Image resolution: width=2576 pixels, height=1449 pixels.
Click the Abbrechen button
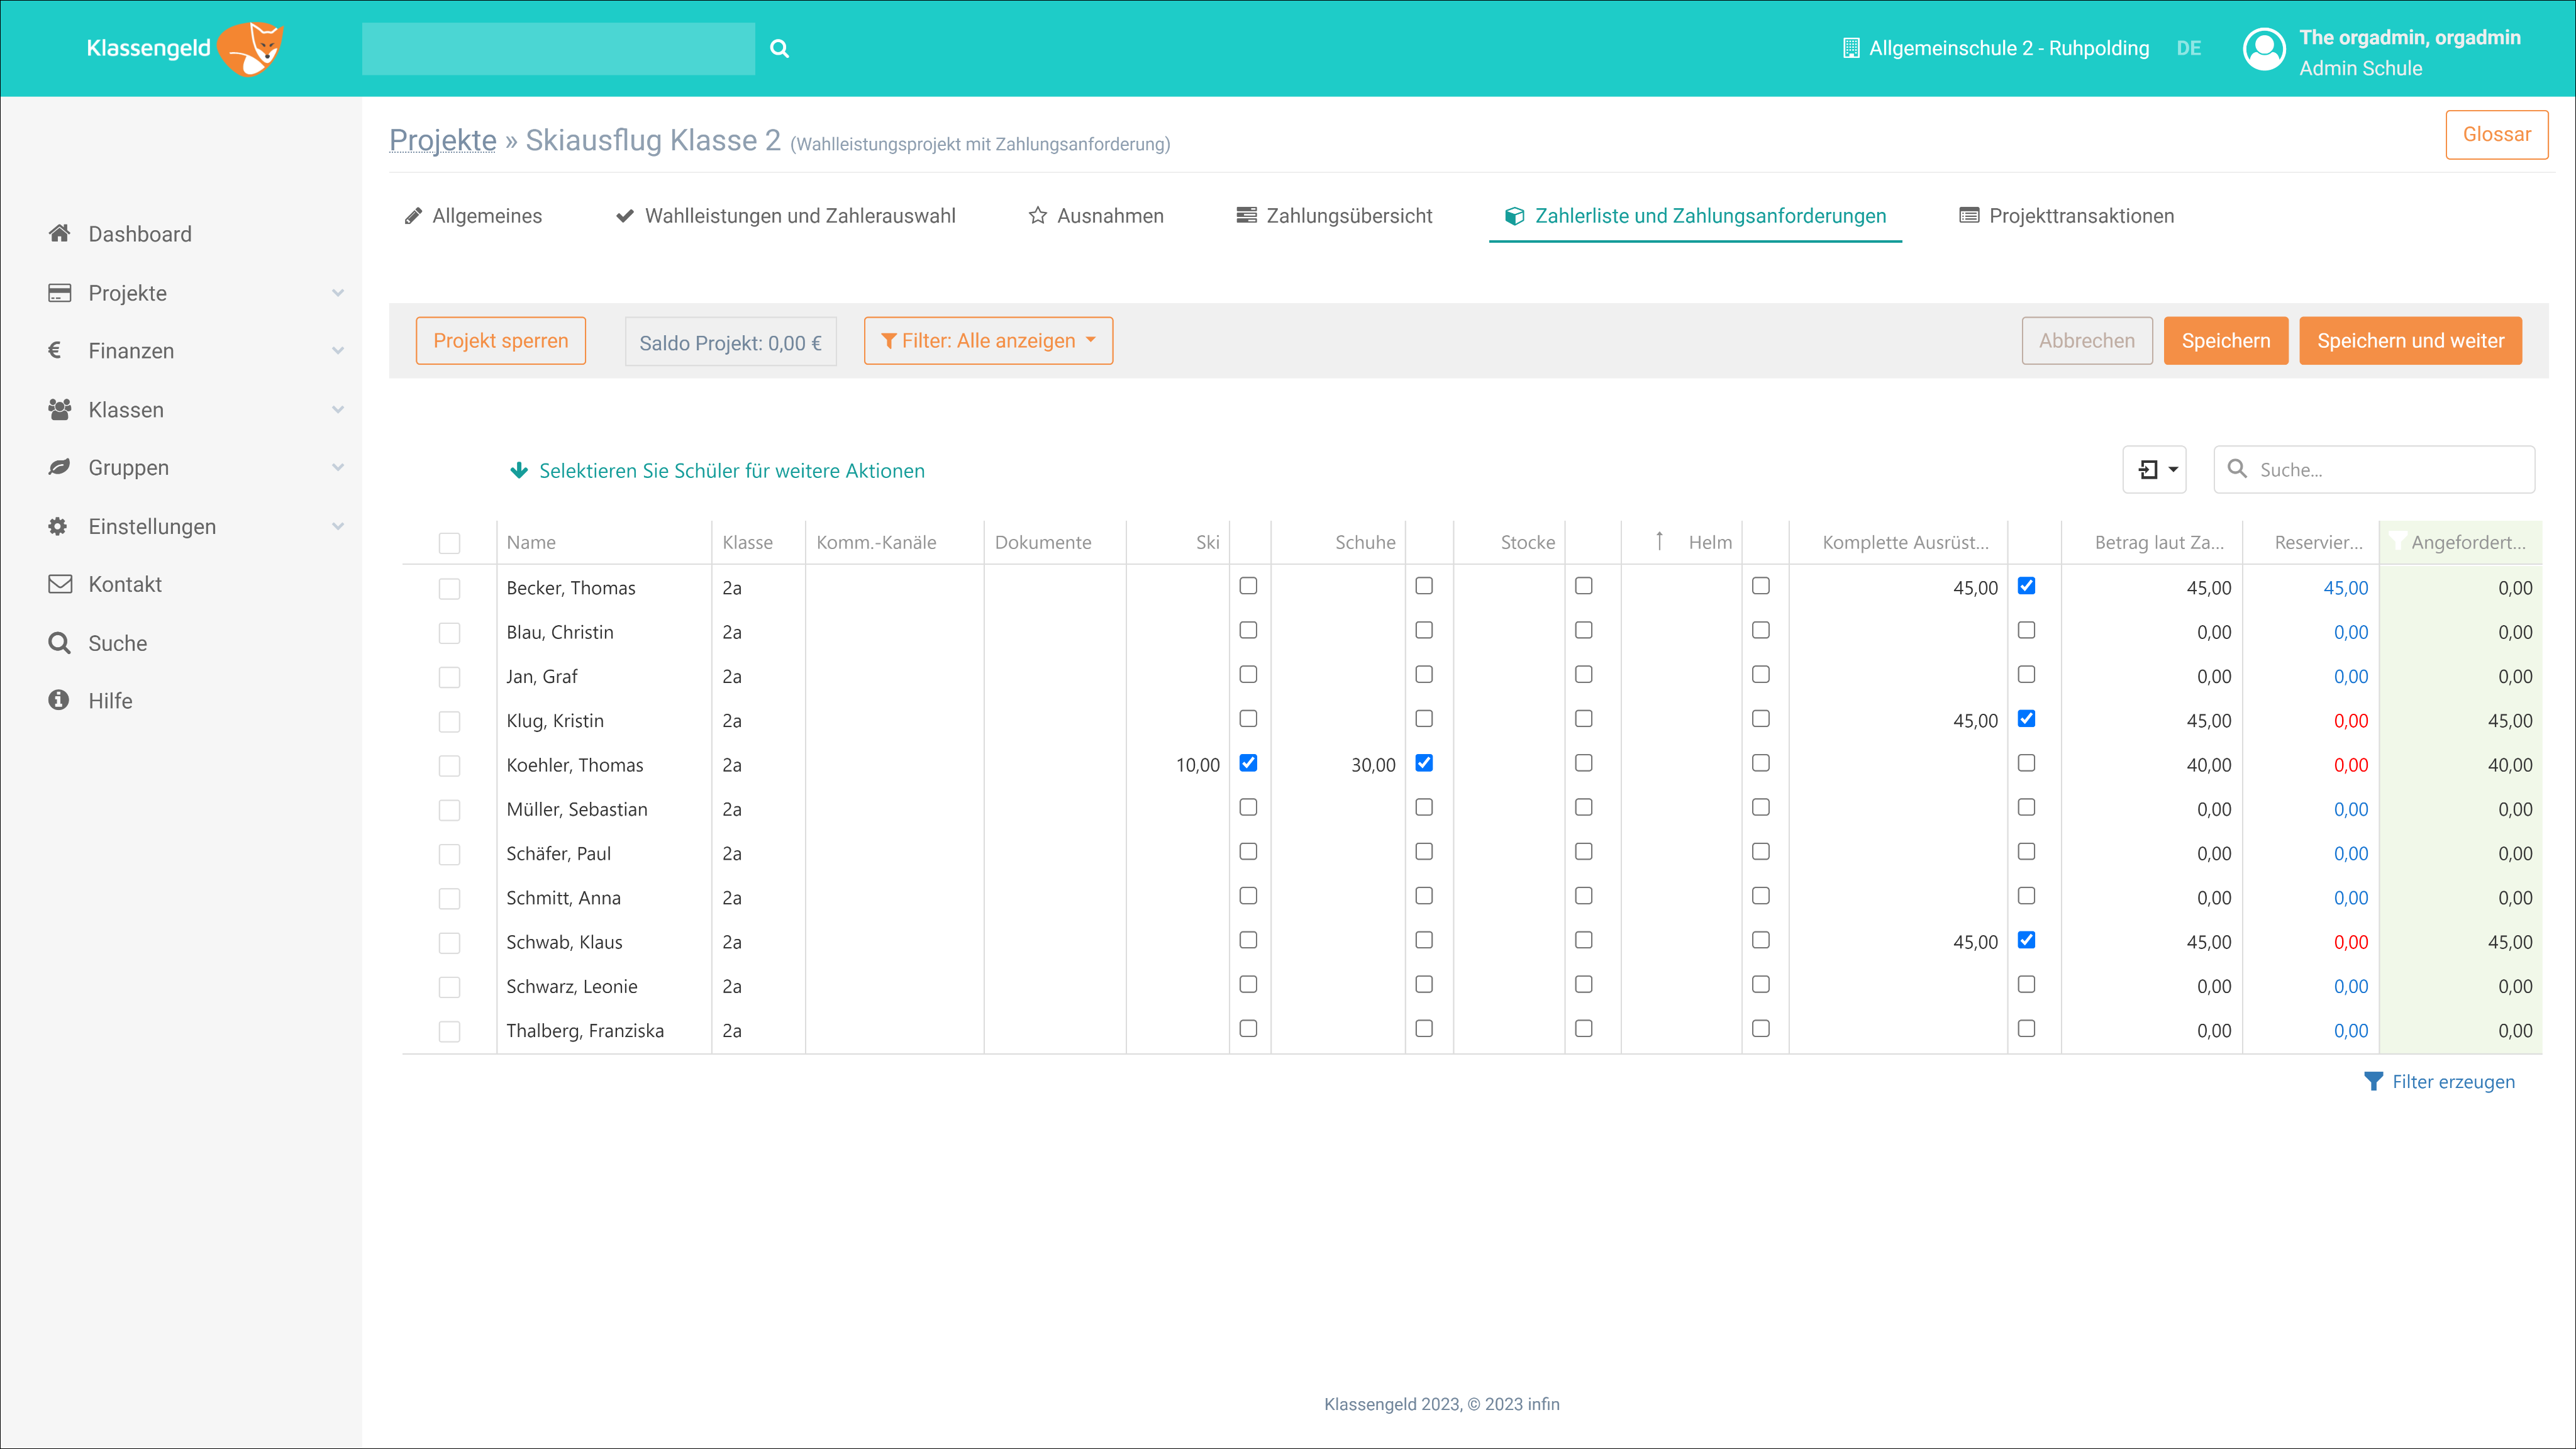(2087, 341)
